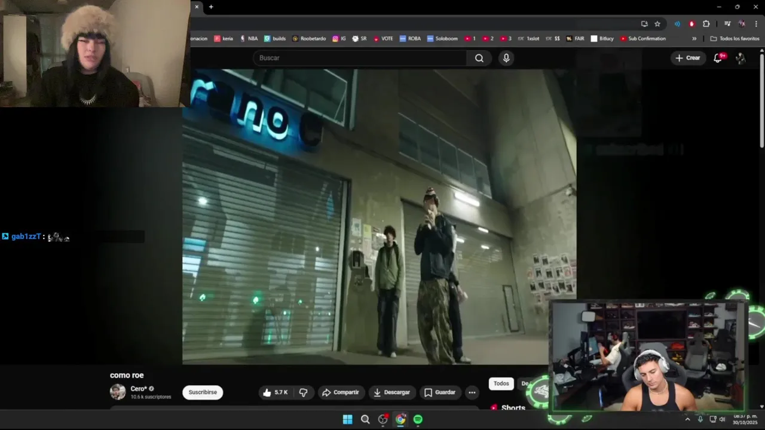This screenshot has height=430, width=765.
Task: Open the YouTube account avatar menu
Action: pyautogui.click(x=740, y=58)
